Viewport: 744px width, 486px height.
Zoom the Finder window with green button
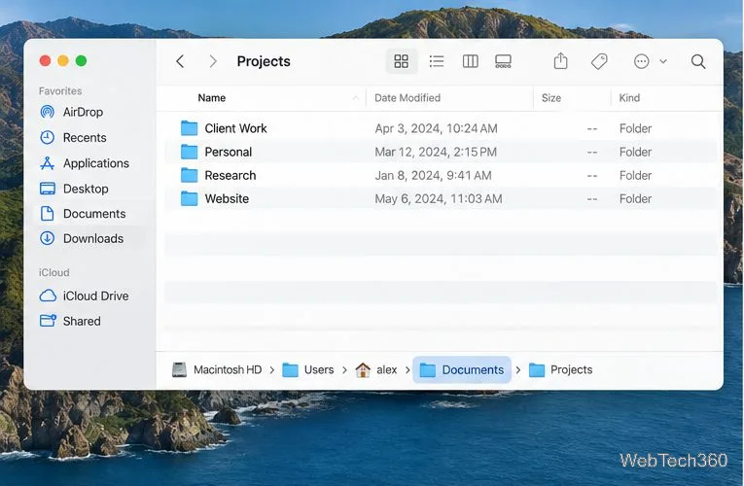[81, 60]
